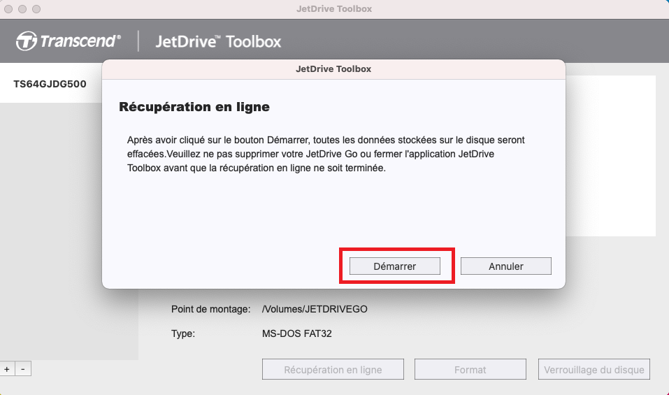
Task: Click the Transcend logo in the header
Action: 69,41
